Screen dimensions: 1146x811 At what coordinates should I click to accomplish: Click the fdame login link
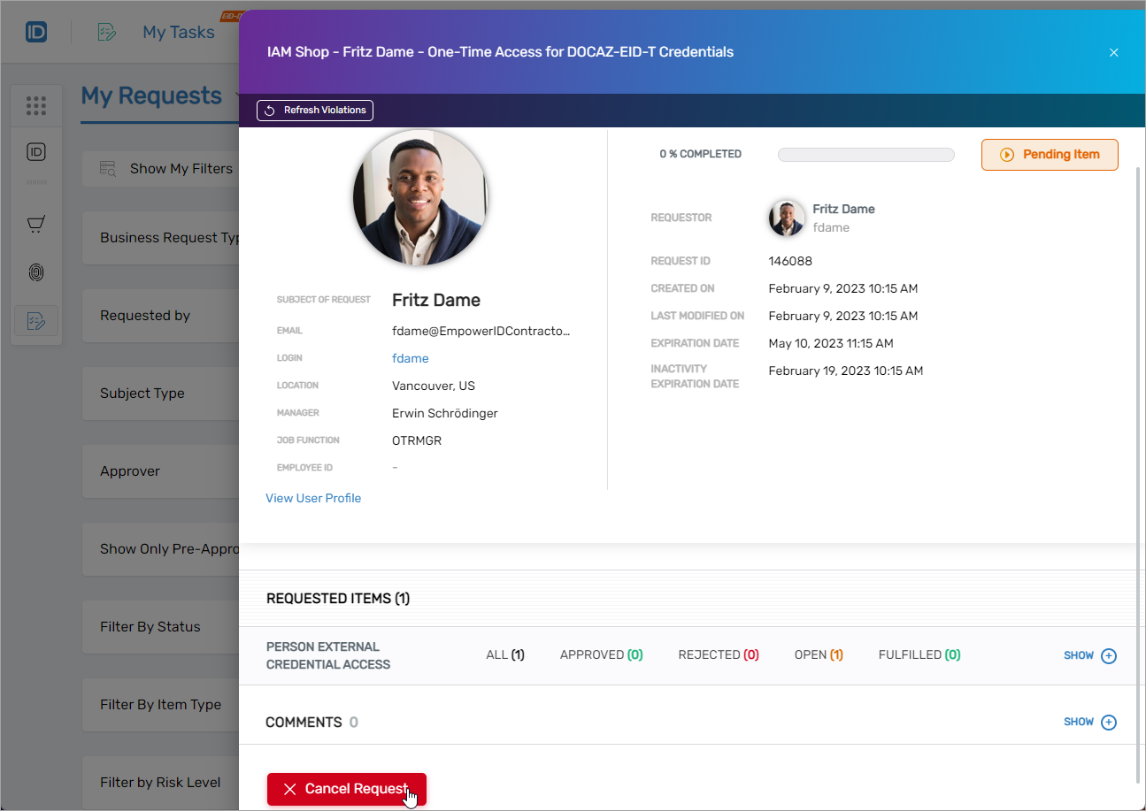pyautogui.click(x=410, y=358)
